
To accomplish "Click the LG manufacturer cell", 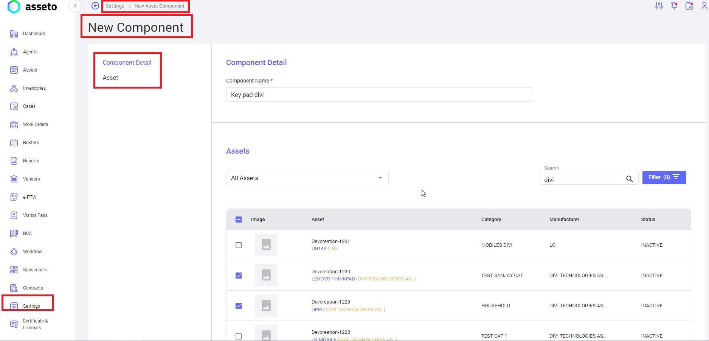I will tap(552, 245).
